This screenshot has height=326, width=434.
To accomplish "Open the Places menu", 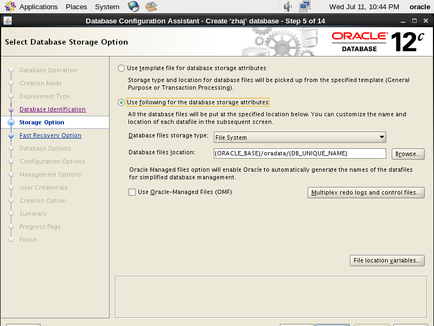I will coord(76,7).
